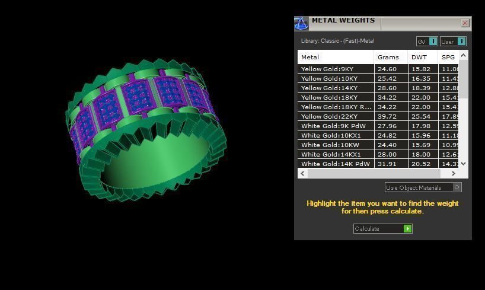Click the 18.39 DWT value

click(x=420, y=88)
